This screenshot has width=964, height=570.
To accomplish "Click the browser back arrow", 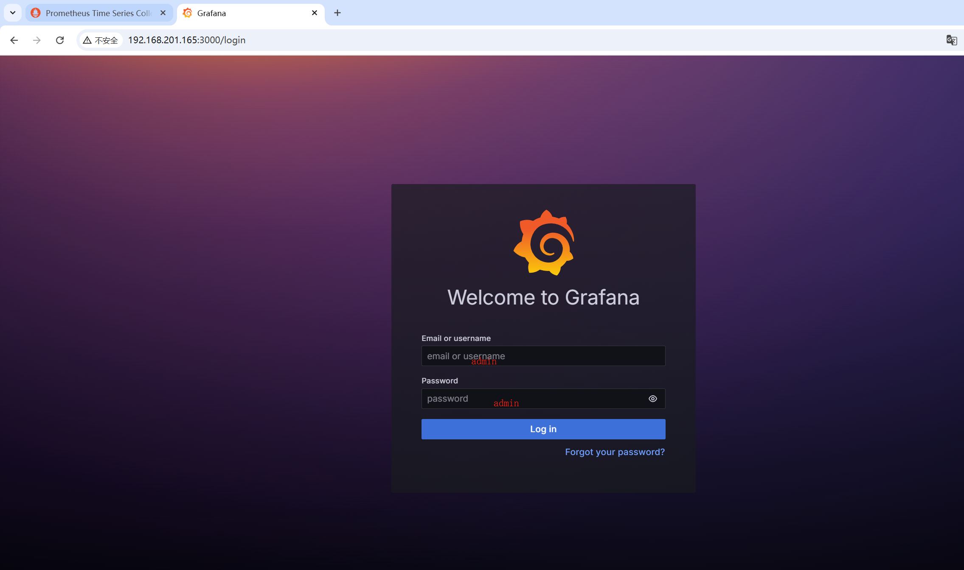I will click(x=14, y=40).
